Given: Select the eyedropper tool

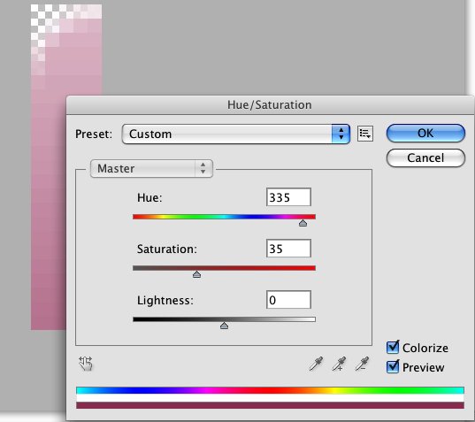Looking at the screenshot, I should click(x=316, y=364).
